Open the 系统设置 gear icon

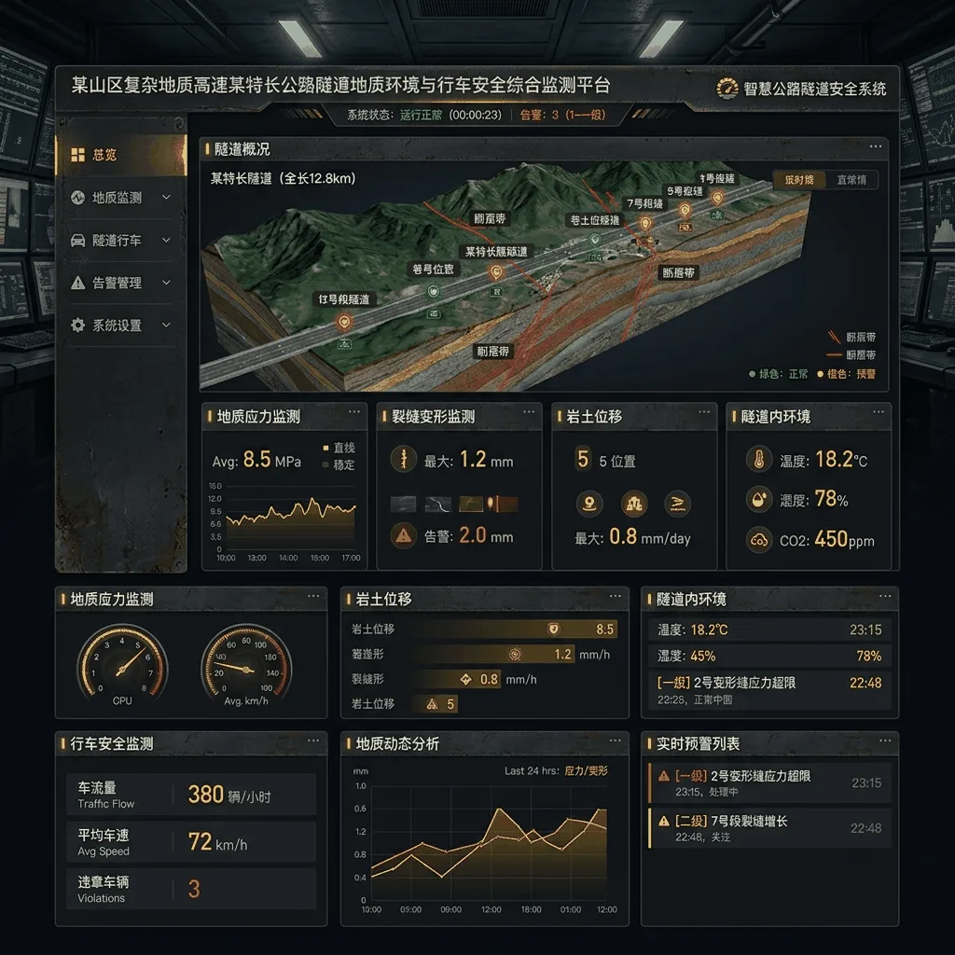[x=78, y=325]
